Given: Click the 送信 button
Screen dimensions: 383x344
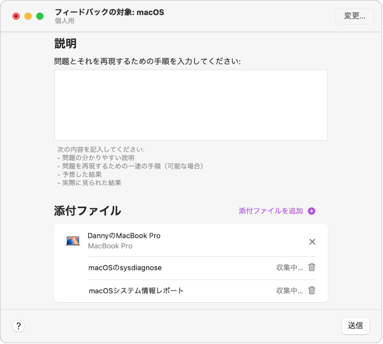Looking at the screenshot, I should click(x=356, y=326).
